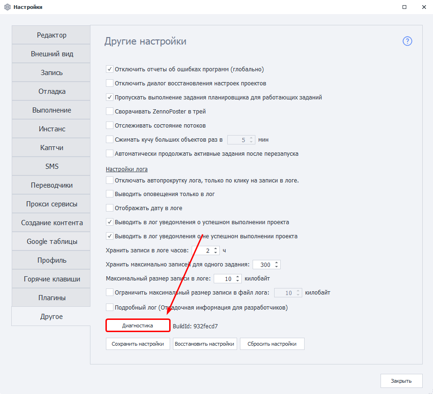433x394 pixels.
Task: Toggle the ZennoPoster minimize-to-tray checkbox
Action: (x=110, y=112)
